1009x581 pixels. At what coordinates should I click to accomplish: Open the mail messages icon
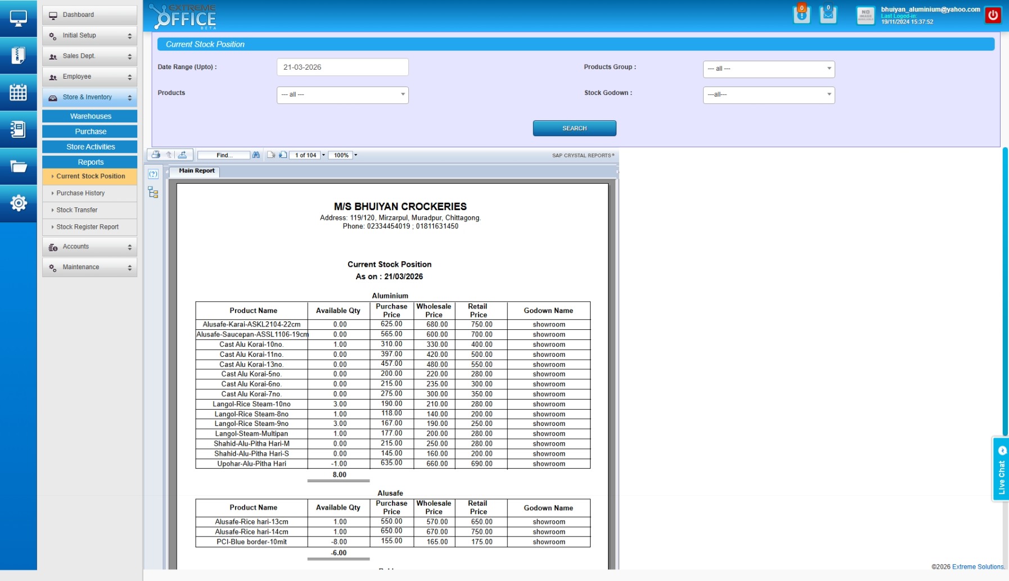click(x=828, y=15)
